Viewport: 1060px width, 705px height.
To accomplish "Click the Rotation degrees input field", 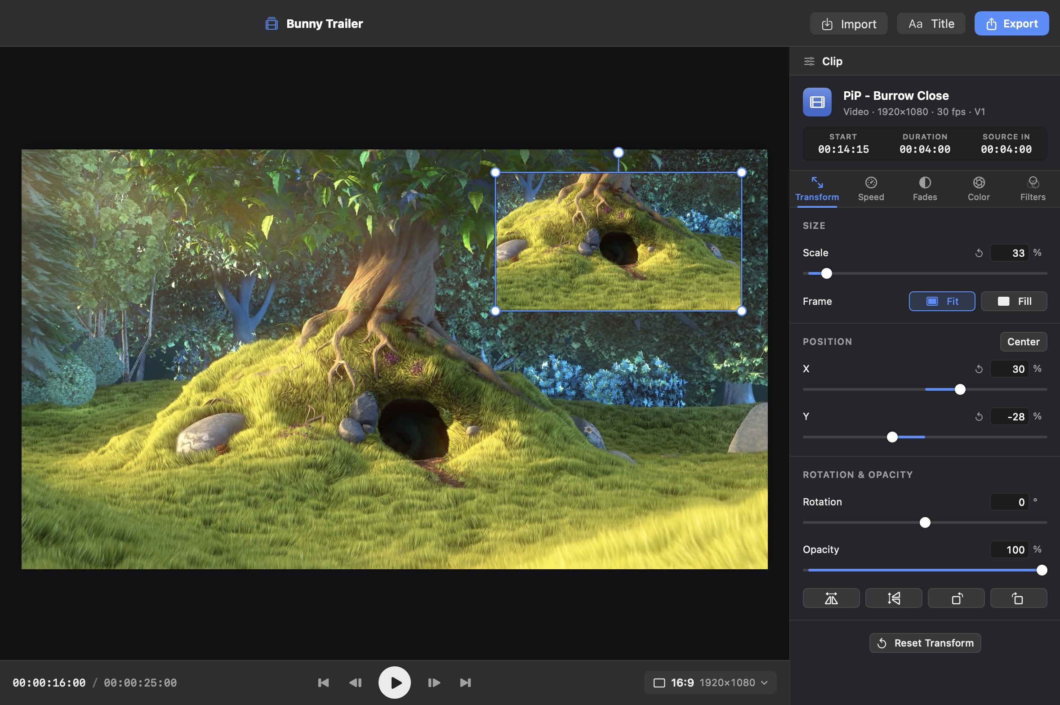I will pos(1009,502).
